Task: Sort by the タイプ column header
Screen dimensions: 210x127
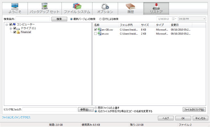Action: [x=162, y=25]
